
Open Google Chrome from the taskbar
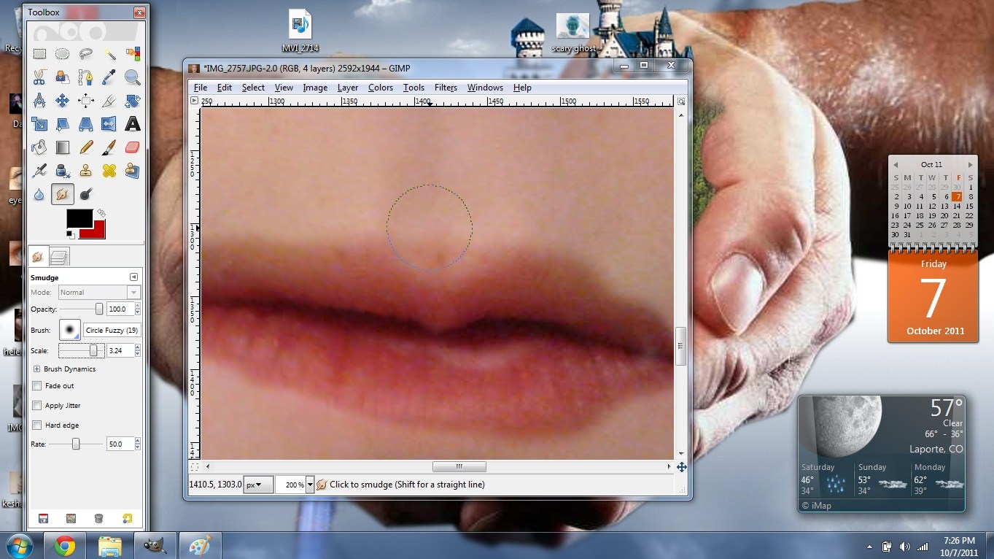tap(64, 545)
